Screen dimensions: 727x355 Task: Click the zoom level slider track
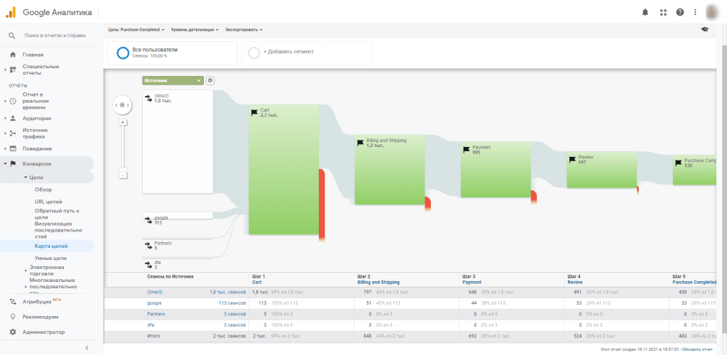pos(123,148)
